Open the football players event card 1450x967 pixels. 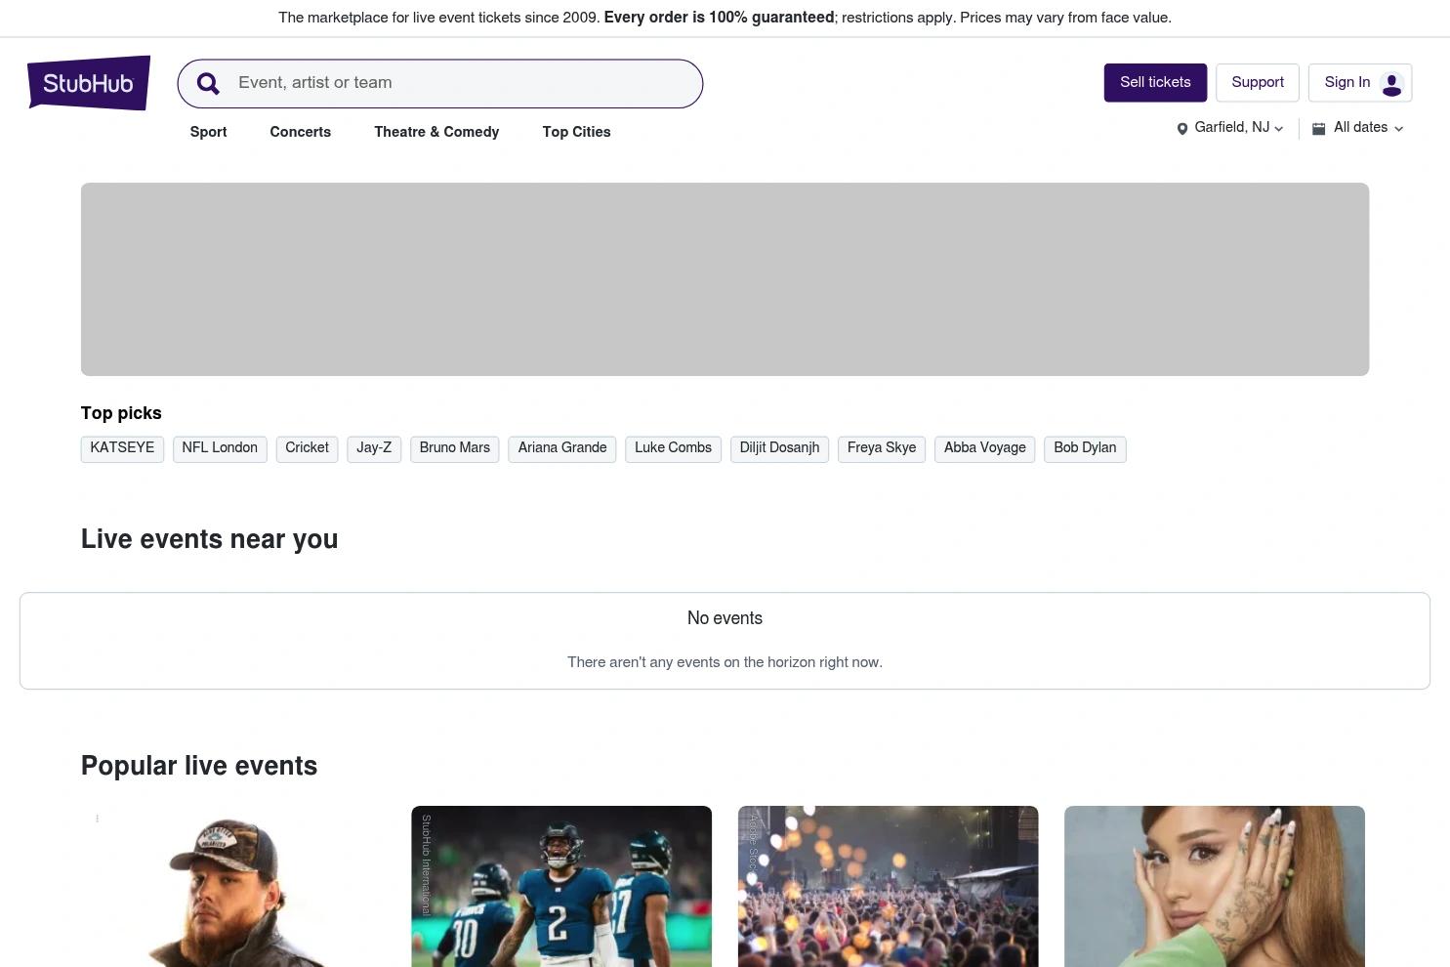point(561,887)
